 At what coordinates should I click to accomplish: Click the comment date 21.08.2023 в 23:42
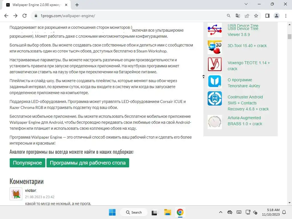(40, 197)
